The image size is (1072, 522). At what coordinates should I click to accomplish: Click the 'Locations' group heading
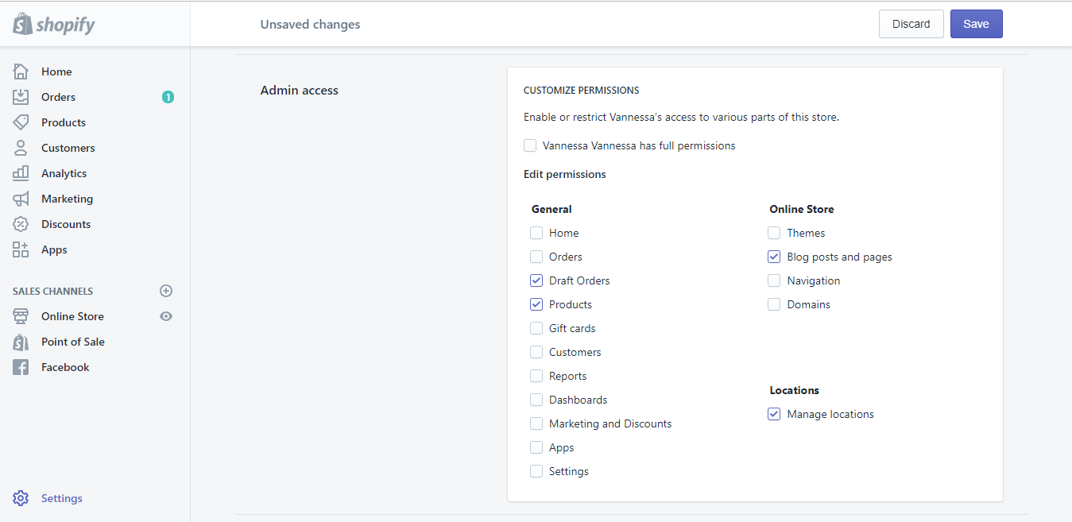[x=794, y=390]
